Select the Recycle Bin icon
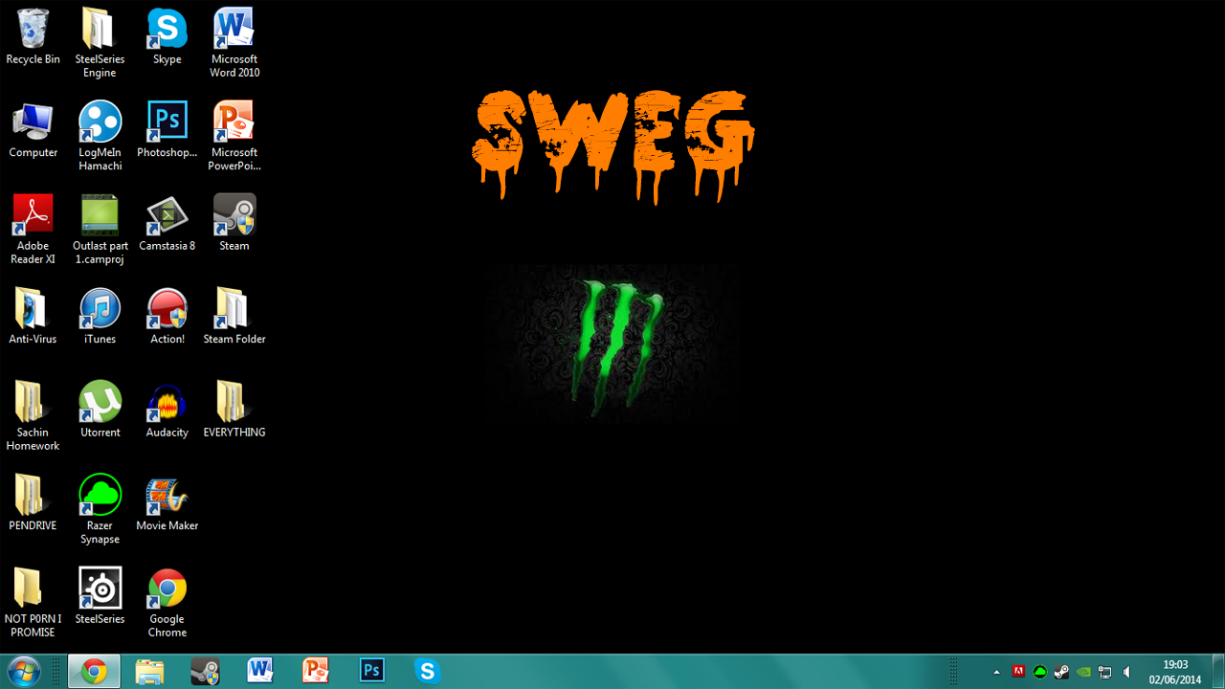Viewport: 1225px width, 689px height. coord(33,29)
